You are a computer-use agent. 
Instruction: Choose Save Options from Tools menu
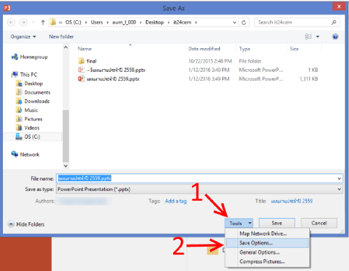(x=267, y=243)
